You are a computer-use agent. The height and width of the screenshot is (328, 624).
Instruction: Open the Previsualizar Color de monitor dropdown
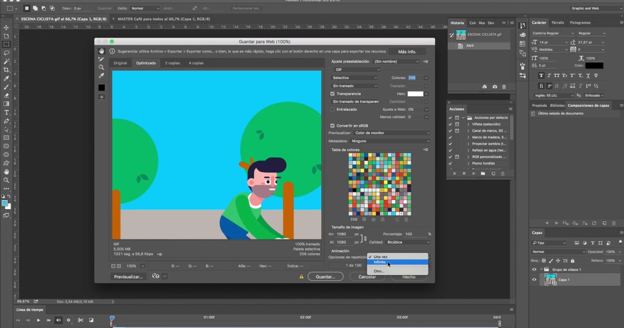(x=392, y=133)
